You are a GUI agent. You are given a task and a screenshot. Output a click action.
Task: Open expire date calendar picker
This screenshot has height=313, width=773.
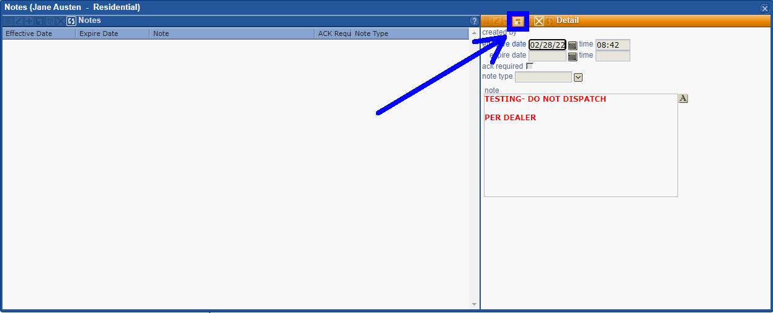pyautogui.click(x=573, y=56)
